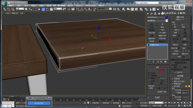
Task: Switch to the Hierarchy command panel tab
Action: (x=155, y=13)
